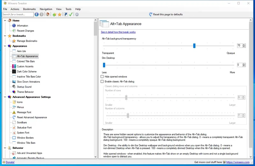
Task: Collapse the Appearance tree section
Action: (5, 46)
